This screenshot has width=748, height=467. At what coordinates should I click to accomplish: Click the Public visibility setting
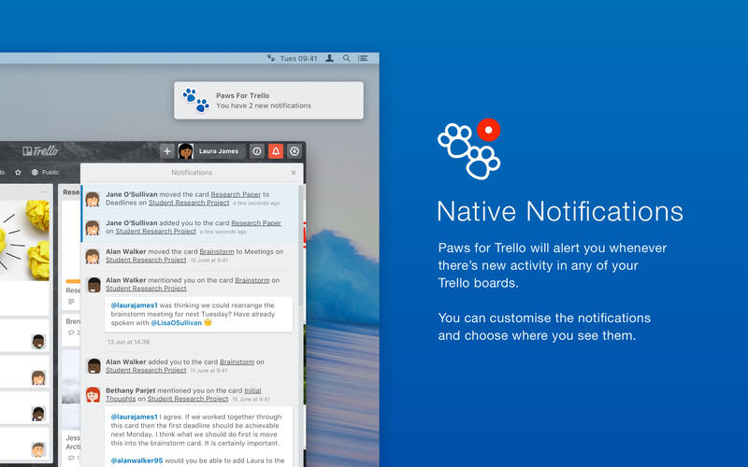click(x=45, y=172)
